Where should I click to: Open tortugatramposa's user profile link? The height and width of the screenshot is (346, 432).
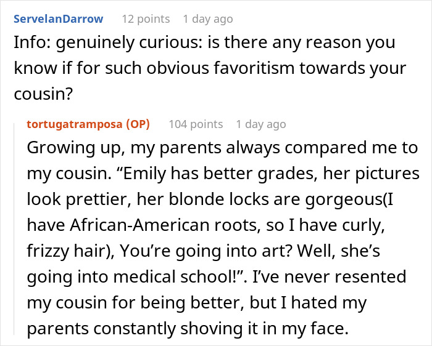point(75,124)
